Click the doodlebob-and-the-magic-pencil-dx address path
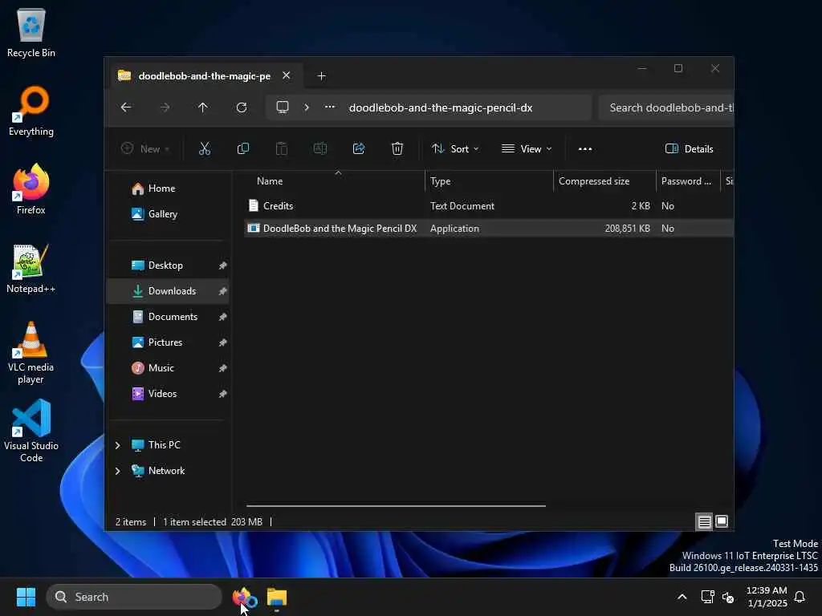Screen dimensions: 822x616 click(x=441, y=107)
